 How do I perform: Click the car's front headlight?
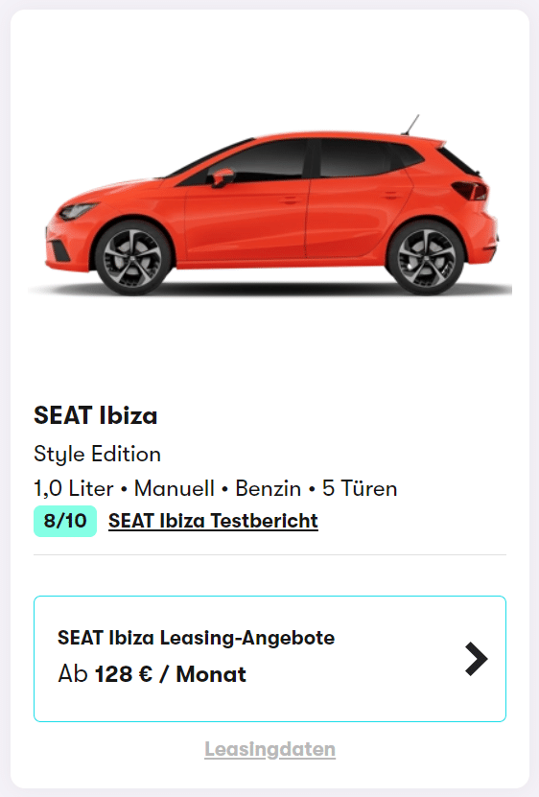point(78,210)
